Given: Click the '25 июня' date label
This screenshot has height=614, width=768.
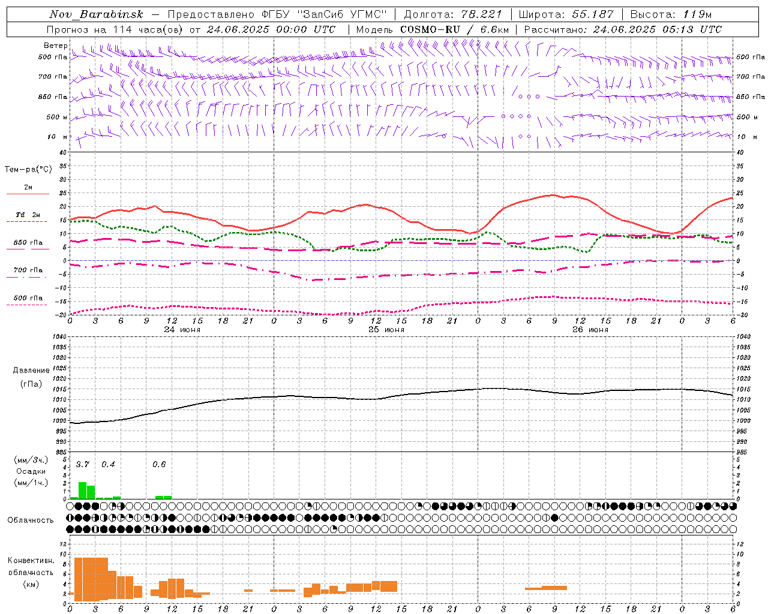Looking at the screenshot, I should [x=386, y=330].
